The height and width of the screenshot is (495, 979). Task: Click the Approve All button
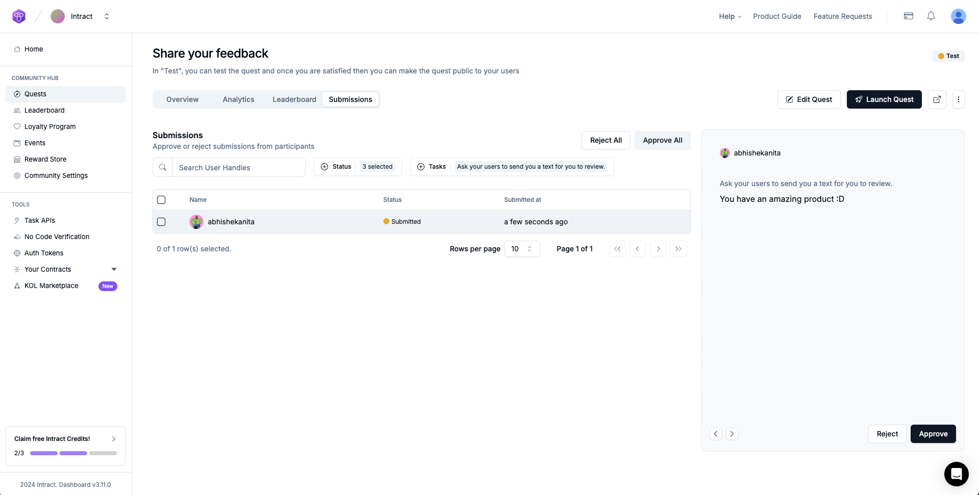(662, 140)
